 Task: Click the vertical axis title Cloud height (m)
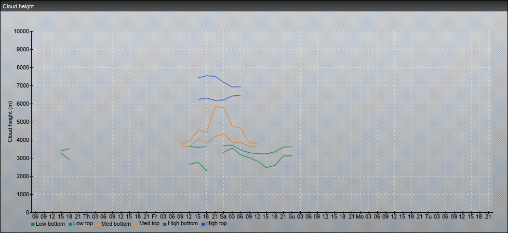pyautogui.click(x=10, y=122)
